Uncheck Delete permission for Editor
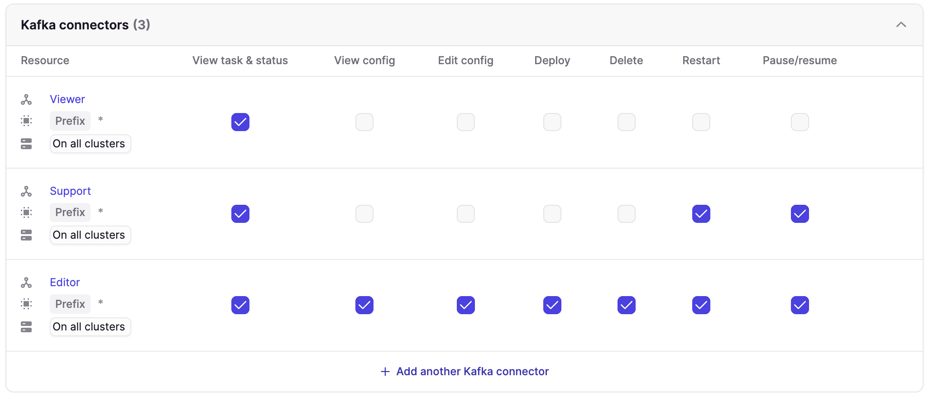929x396 pixels. pyautogui.click(x=627, y=305)
